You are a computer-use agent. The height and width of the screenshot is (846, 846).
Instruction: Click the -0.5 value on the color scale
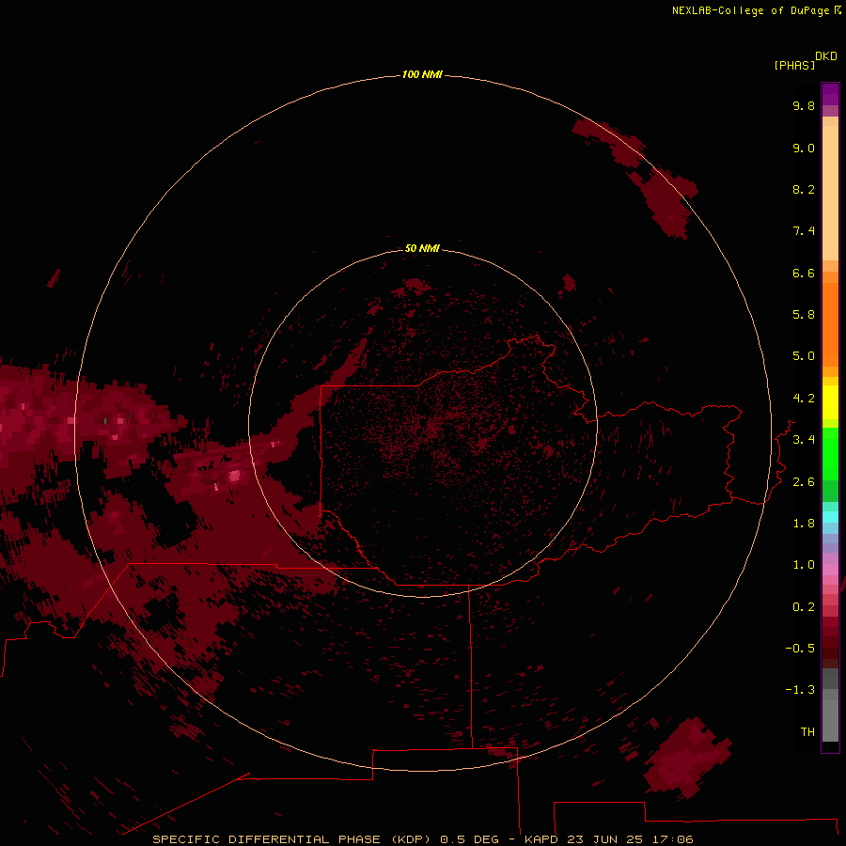[800, 649]
